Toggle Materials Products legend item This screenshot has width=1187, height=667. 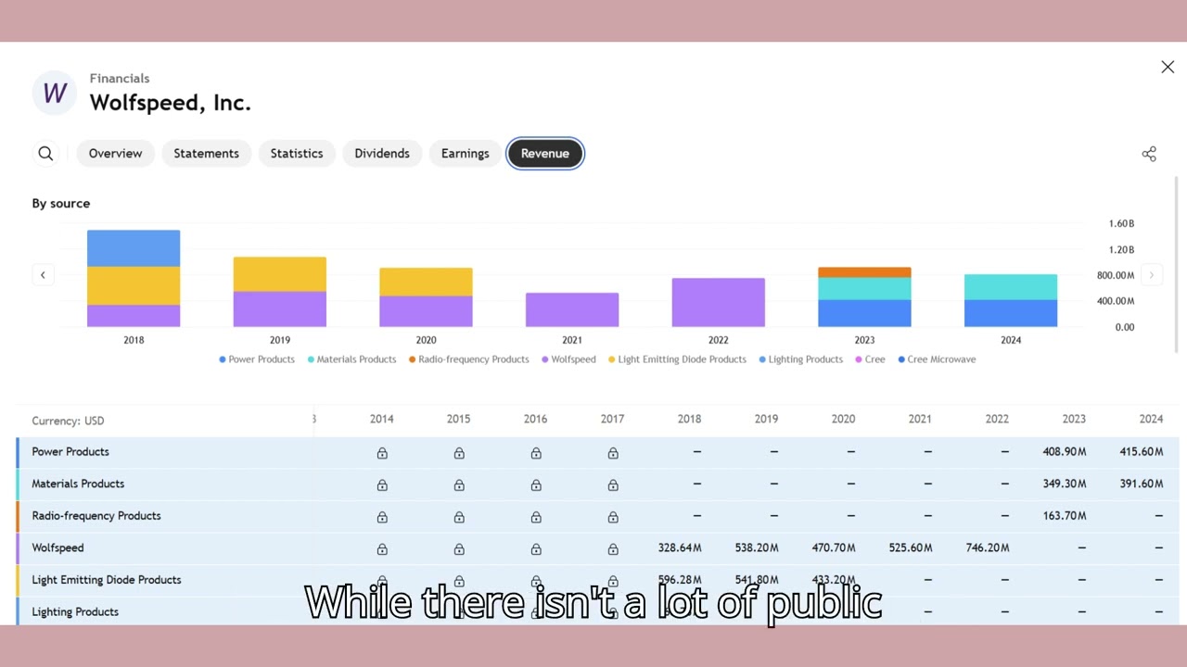[351, 359]
